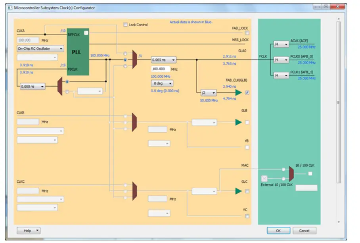Image resolution: width=360 pixels, height=243 pixels.
Task: Click the External 10/100 CLK source icon
Action: [264, 177]
